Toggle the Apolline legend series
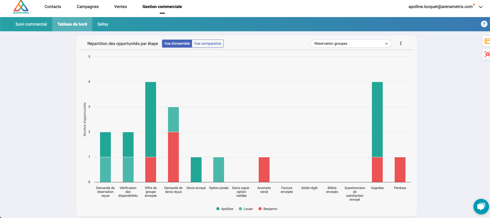The image size is (490, 218). coord(225,209)
